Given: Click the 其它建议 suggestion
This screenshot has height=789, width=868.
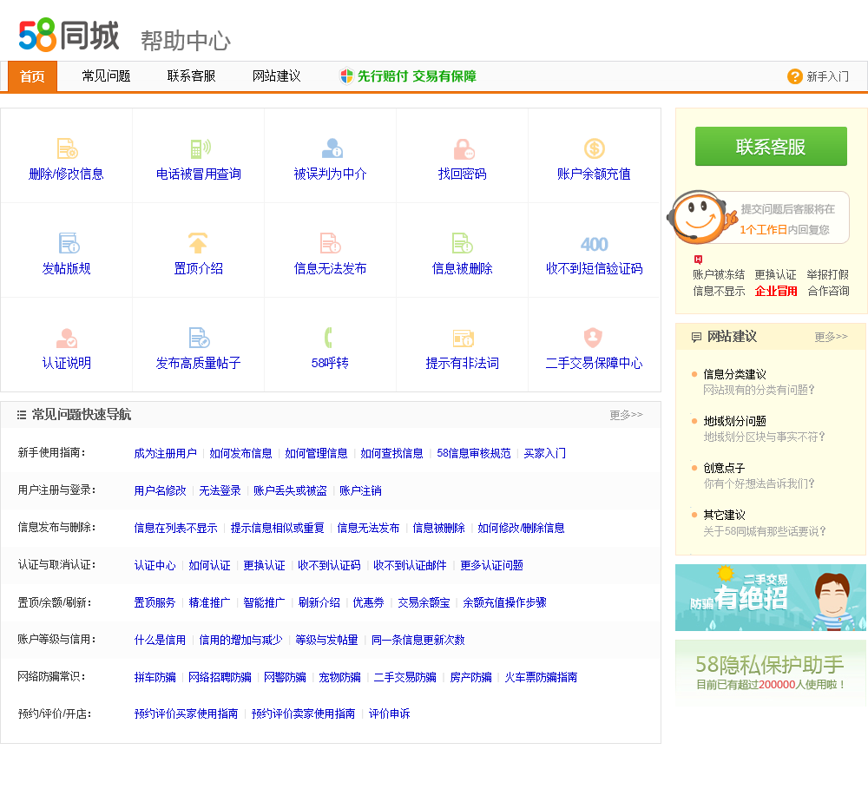Looking at the screenshot, I should coord(724,516).
